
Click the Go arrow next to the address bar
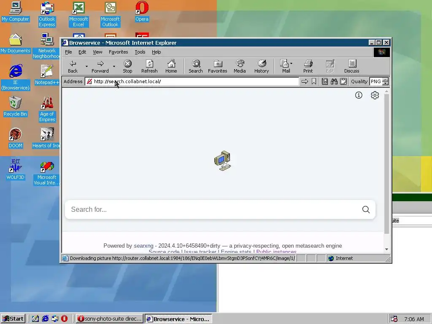pos(305,81)
